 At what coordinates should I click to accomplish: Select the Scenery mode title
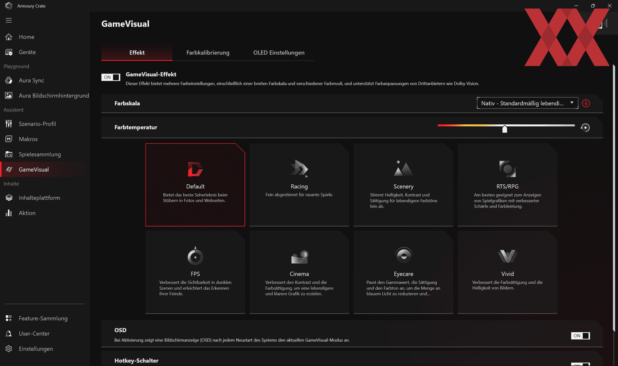pyautogui.click(x=403, y=187)
